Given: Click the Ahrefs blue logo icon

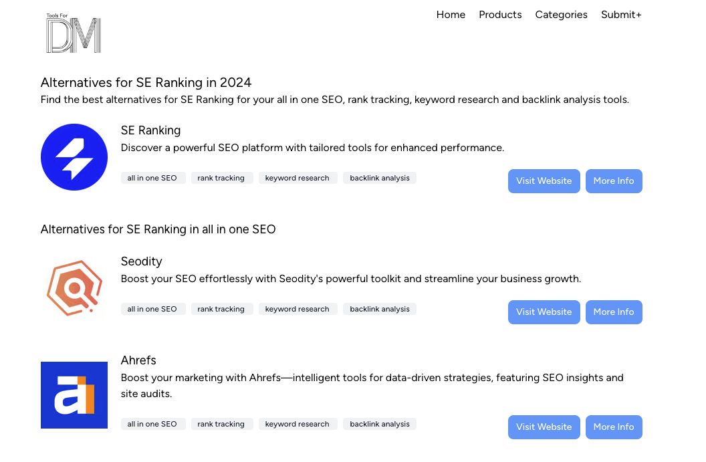Looking at the screenshot, I should pyautogui.click(x=74, y=395).
